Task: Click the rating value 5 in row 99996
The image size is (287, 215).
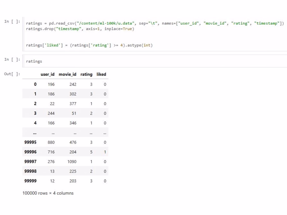Action: tap(91, 152)
